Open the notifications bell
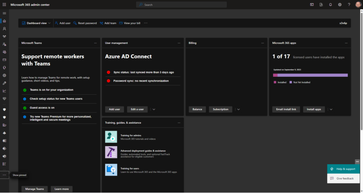The height and width of the screenshot is (193, 363). tap(330, 5)
